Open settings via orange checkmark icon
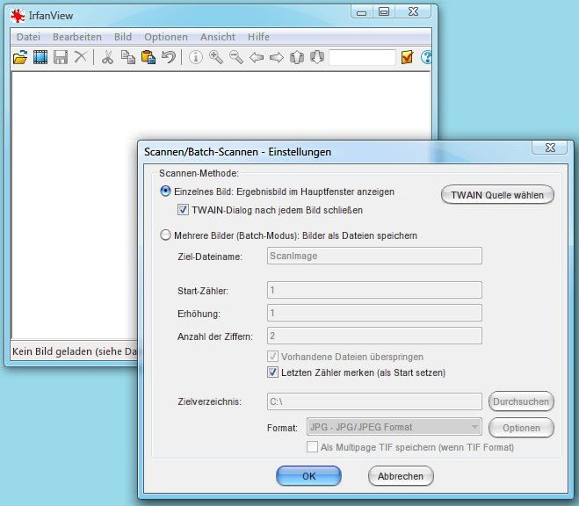The width and height of the screenshot is (579, 506). coord(407,57)
